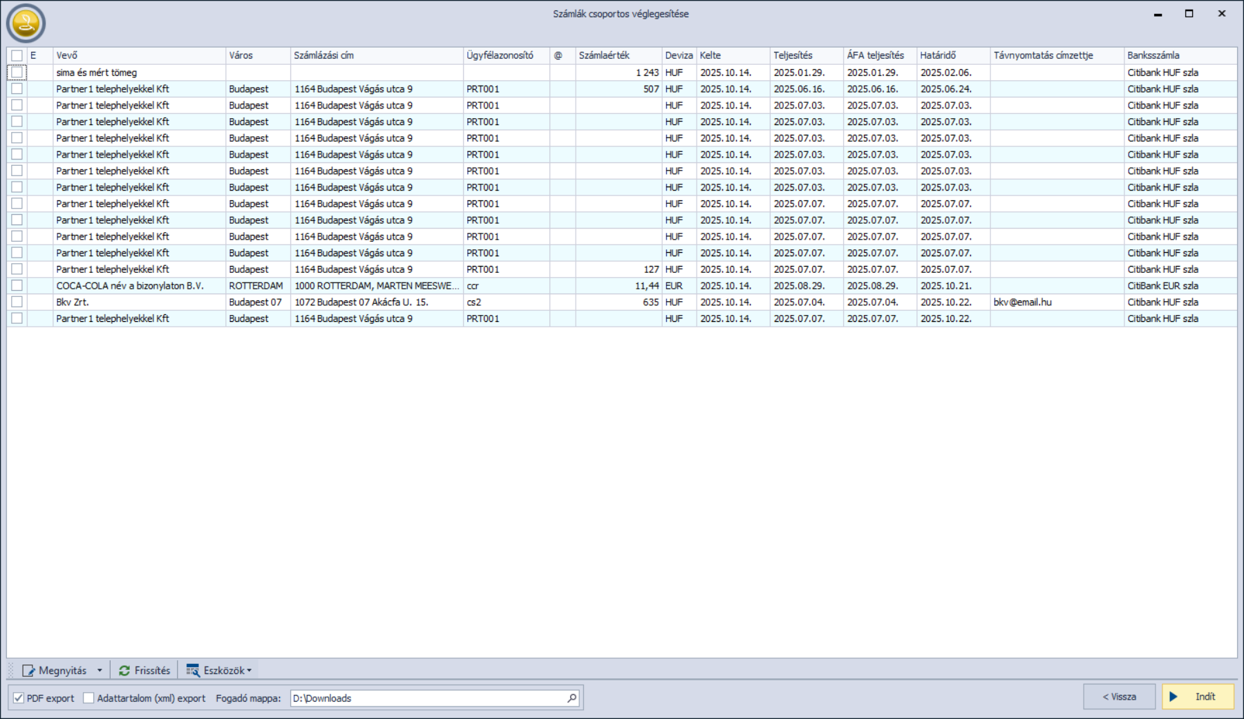Click the @ column header
The width and height of the screenshot is (1244, 719).
558,55
